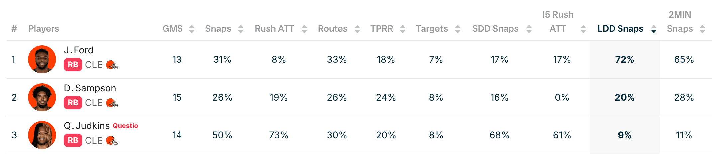712x154 pixels.
Task: Open J. Ford's player photo
Action: point(42,59)
